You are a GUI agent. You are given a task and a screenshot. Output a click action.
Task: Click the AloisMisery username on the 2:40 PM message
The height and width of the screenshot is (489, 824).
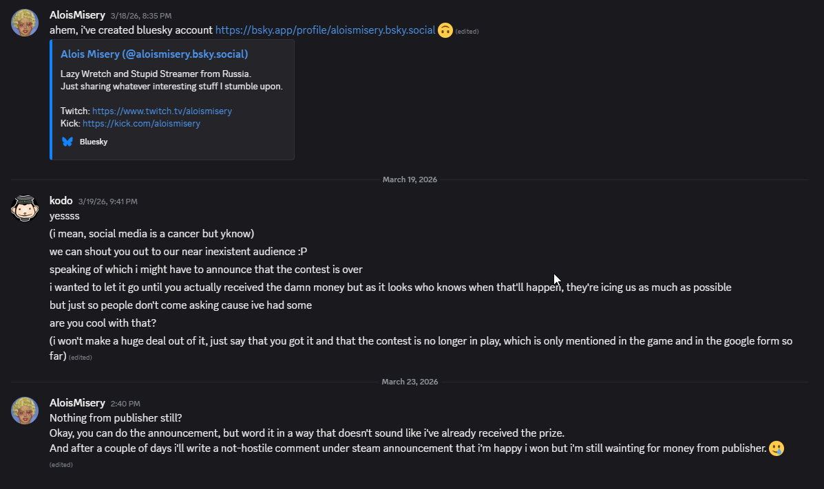pyautogui.click(x=77, y=403)
